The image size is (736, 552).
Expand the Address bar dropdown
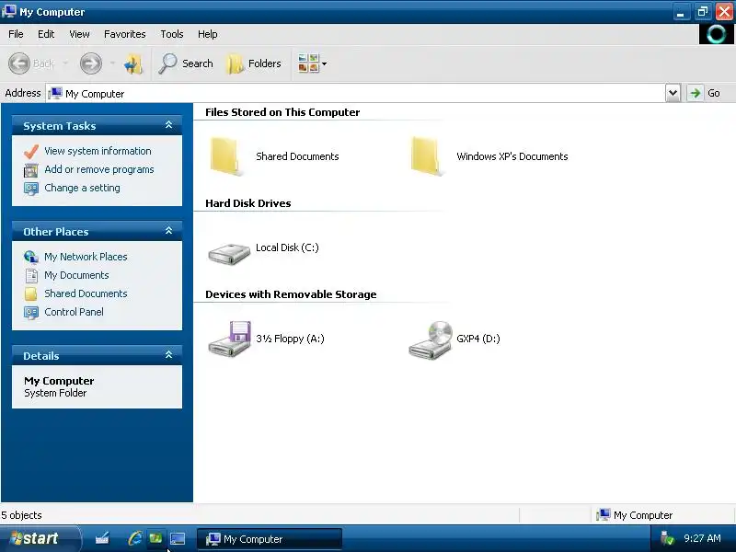pyautogui.click(x=673, y=93)
